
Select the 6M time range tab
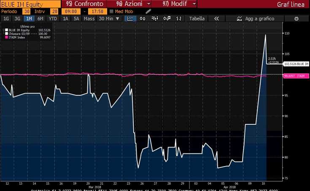[x=40, y=19]
